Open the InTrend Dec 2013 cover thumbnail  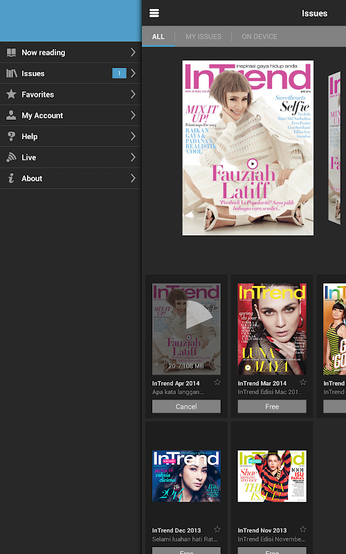coord(186,476)
